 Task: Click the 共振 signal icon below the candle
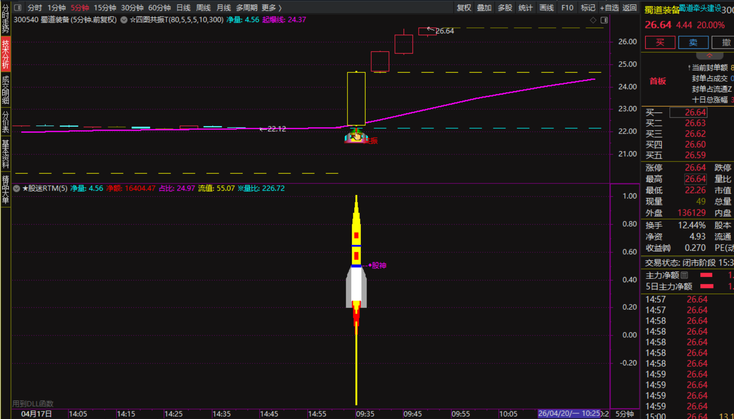coord(356,136)
